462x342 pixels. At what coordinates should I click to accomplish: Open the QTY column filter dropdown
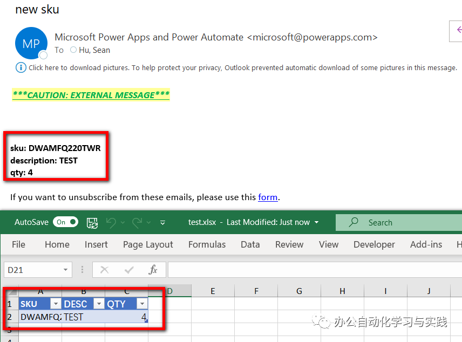[142, 303]
